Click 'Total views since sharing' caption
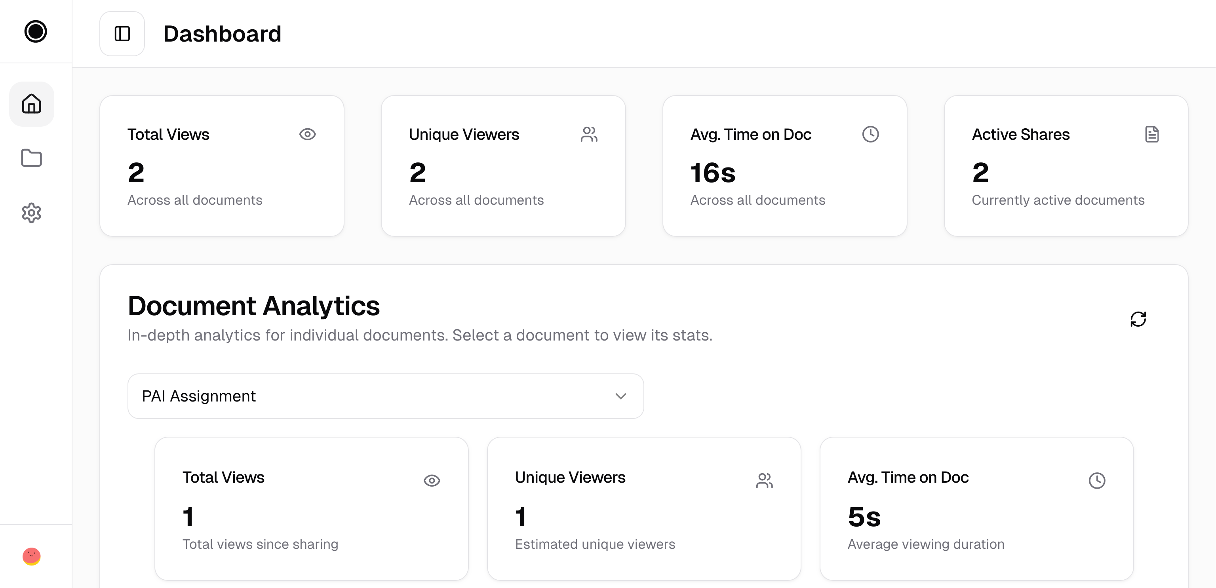The width and height of the screenshot is (1216, 588). (260, 544)
